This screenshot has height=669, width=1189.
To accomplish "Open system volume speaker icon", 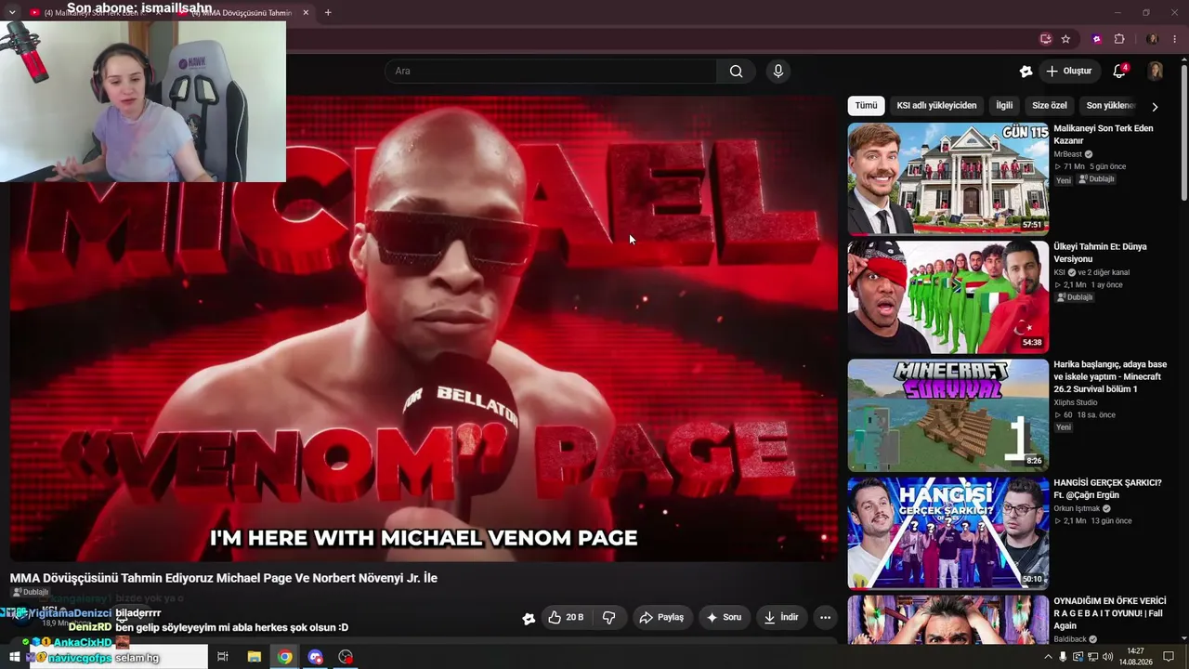I will [1107, 657].
